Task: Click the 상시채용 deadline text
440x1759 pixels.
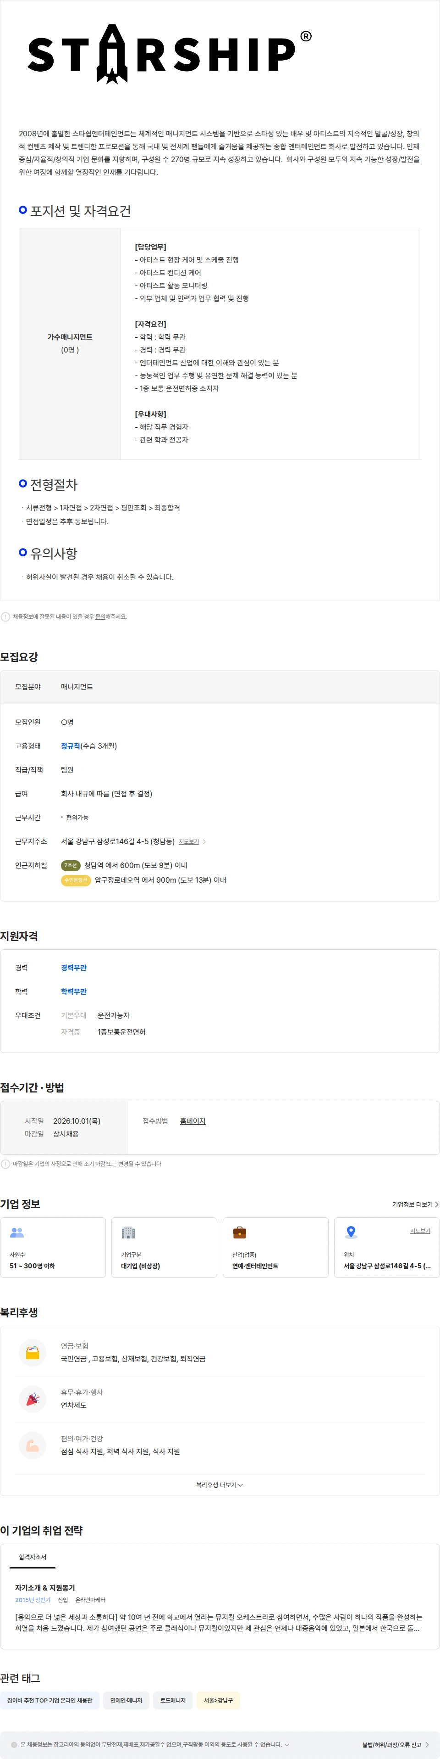Action: tap(66, 1133)
